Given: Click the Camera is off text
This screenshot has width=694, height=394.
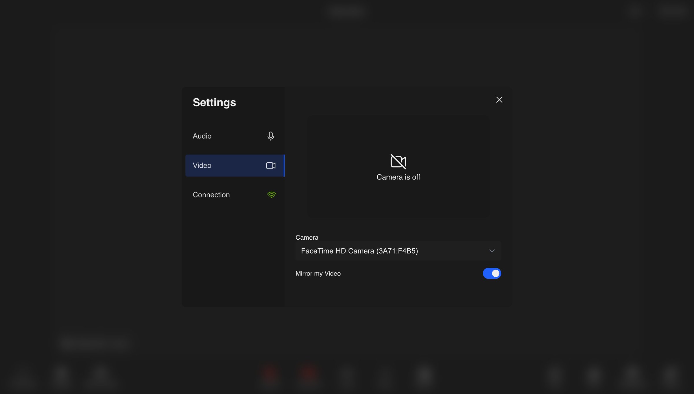Looking at the screenshot, I should tap(398, 177).
